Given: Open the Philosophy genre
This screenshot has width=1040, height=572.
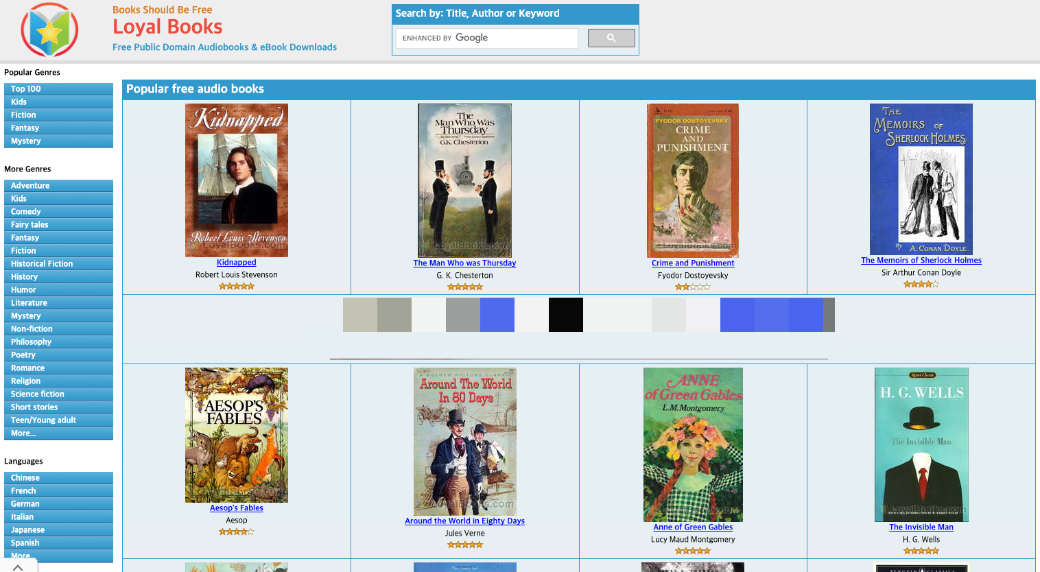Looking at the screenshot, I should pos(58,342).
